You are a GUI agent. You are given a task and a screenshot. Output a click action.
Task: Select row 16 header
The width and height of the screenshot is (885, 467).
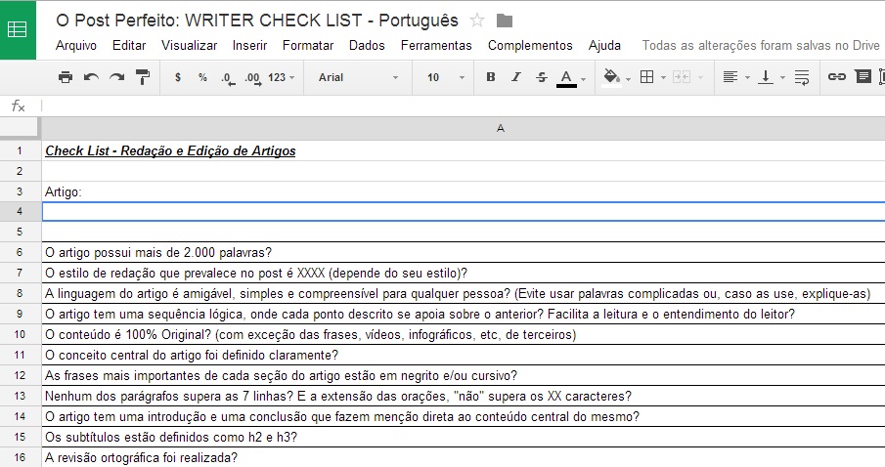tap(21, 457)
